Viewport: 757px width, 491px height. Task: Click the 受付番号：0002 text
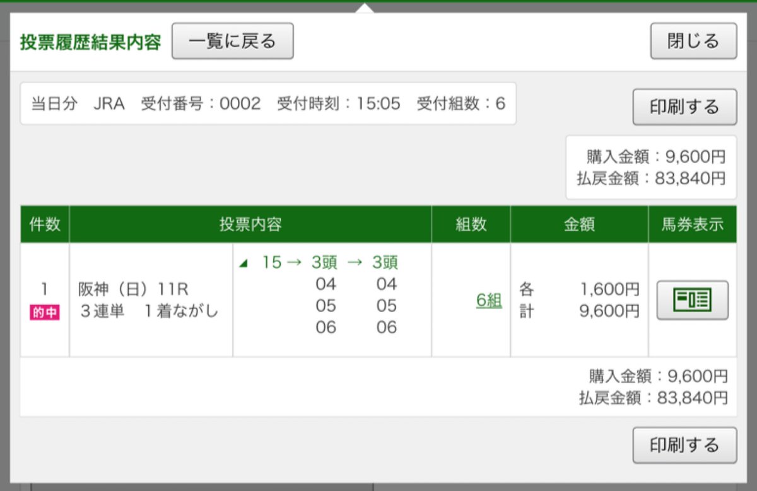tap(201, 104)
